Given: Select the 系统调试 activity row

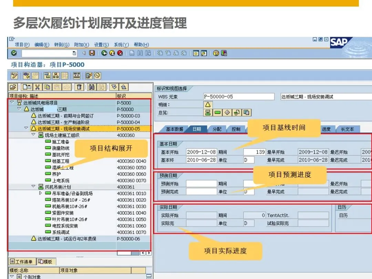Looking at the screenshot, I should click(x=80, y=232).
